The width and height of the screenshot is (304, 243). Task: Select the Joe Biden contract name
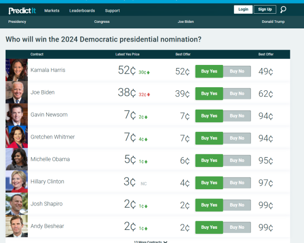pyautogui.click(x=43, y=92)
